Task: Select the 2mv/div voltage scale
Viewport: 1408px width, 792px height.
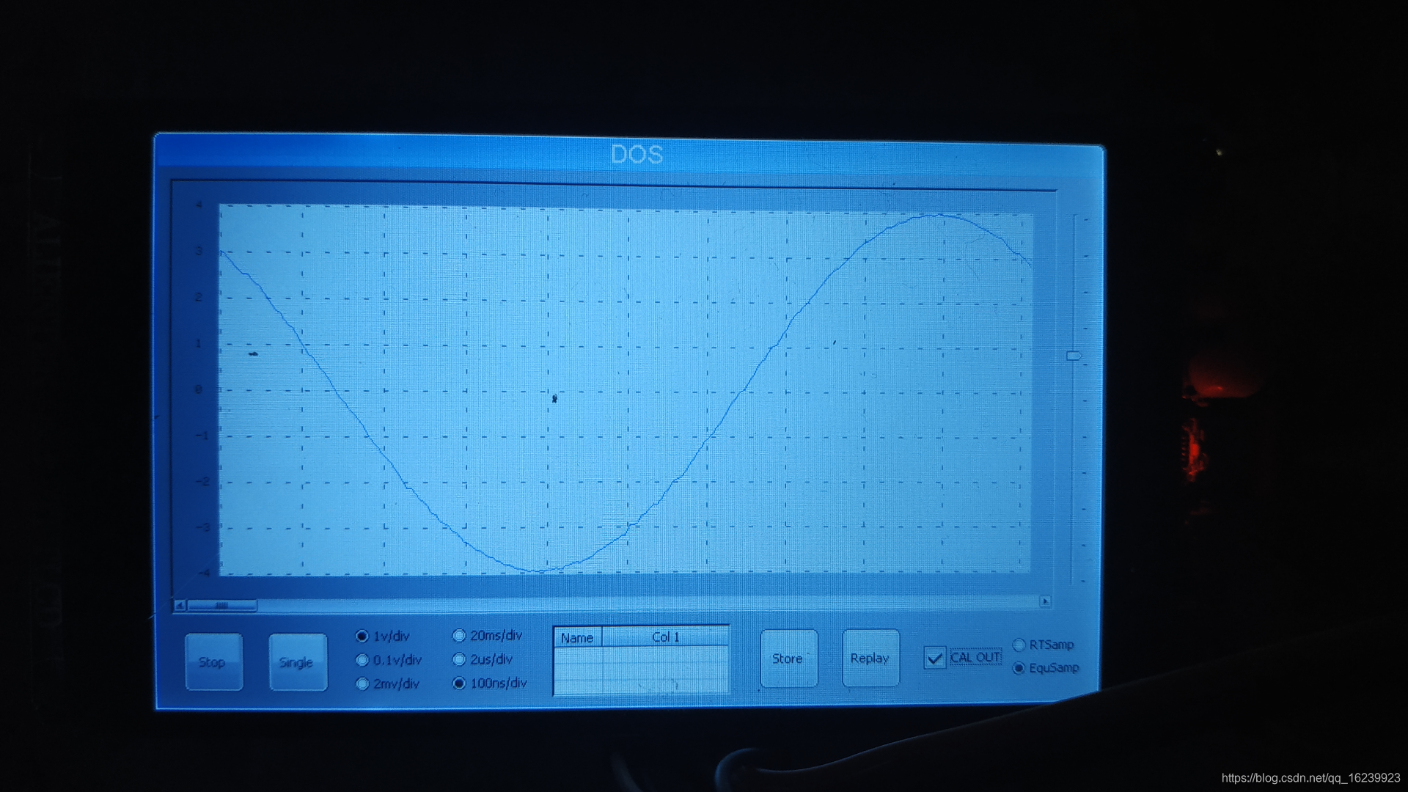Action: (362, 683)
